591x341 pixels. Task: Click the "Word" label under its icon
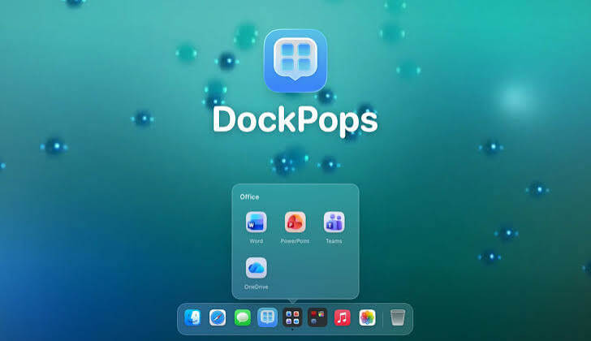(257, 241)
